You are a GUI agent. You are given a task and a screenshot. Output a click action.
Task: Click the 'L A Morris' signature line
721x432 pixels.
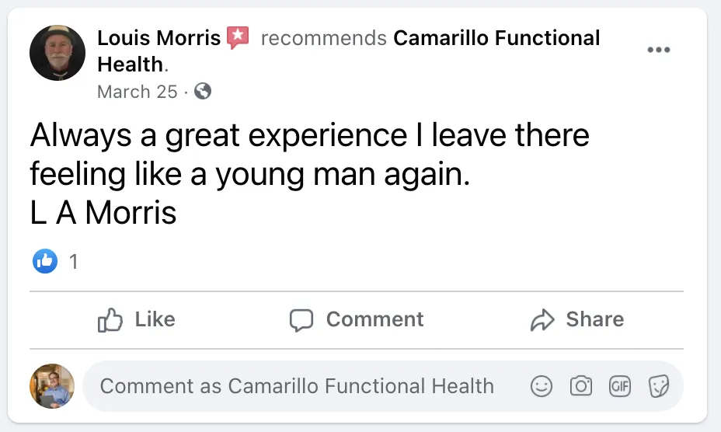tap(103, 213)
